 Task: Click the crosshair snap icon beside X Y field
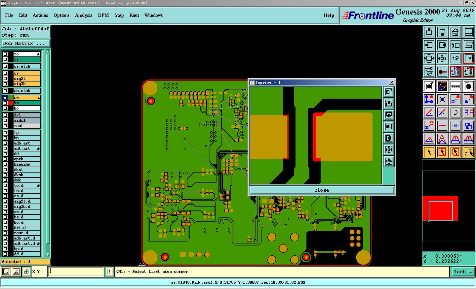(x=26, y=272)
